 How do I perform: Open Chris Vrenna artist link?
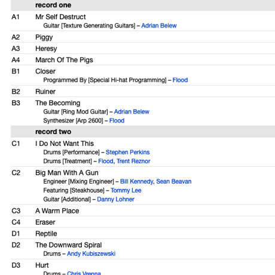pyautogui.click(x=84, y=273)
